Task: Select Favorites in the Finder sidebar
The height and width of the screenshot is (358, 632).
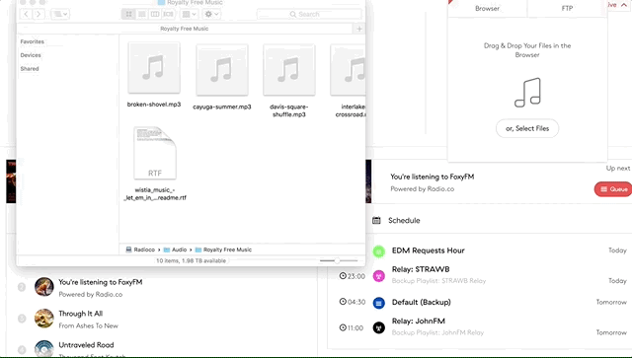Action: point(33,41)
